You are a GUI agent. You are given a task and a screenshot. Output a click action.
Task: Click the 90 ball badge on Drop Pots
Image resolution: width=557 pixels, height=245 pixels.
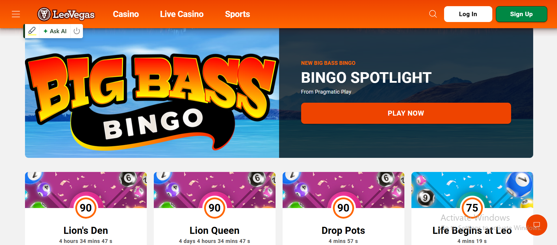tap(343, 208)
